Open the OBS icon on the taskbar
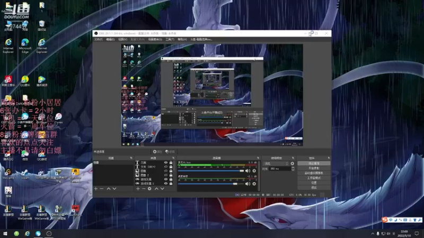This screenshot has width=424, height=238. [x=49, y=233]
